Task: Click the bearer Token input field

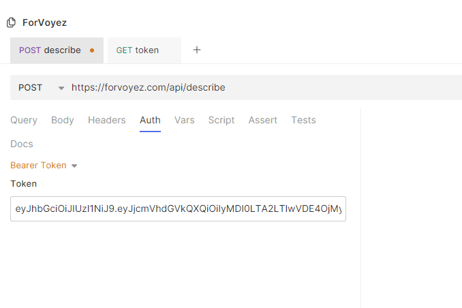Action: [x=178, y=209]
